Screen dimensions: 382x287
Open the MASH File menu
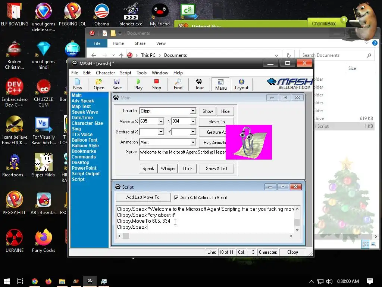[75, 73]
